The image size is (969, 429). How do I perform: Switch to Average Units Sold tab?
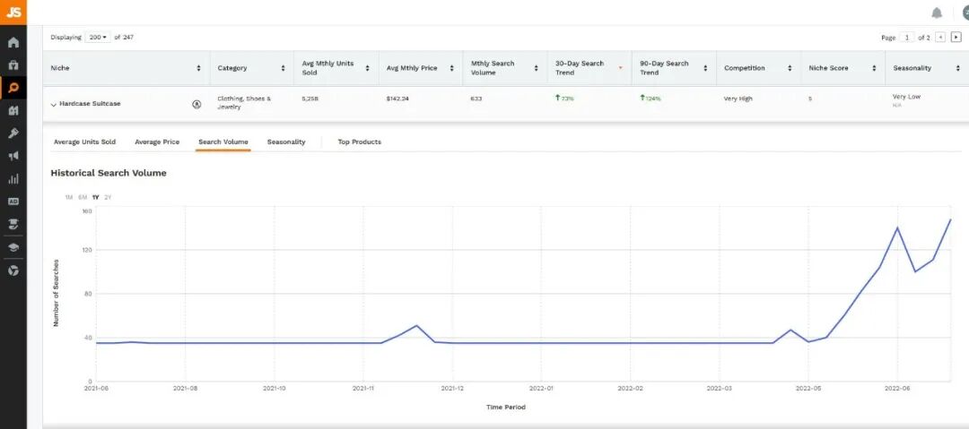click(84, 142)
